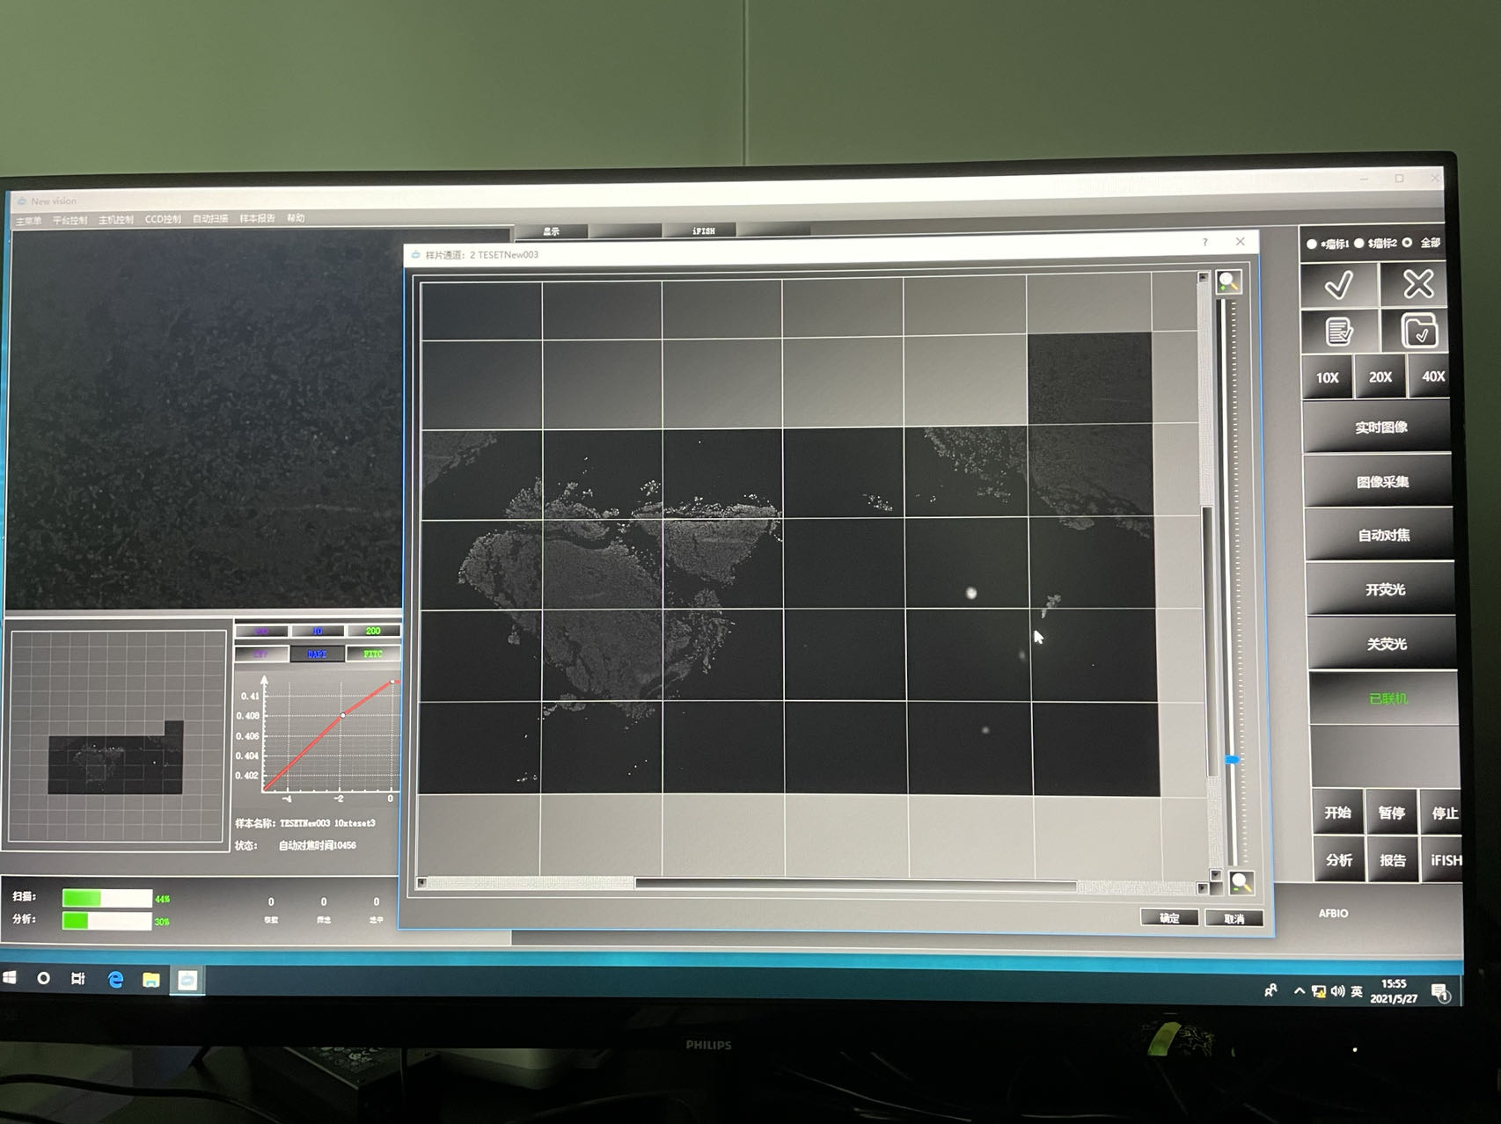Click the zoom-in magnifier icon in slide dialog

click(1228, 282)
